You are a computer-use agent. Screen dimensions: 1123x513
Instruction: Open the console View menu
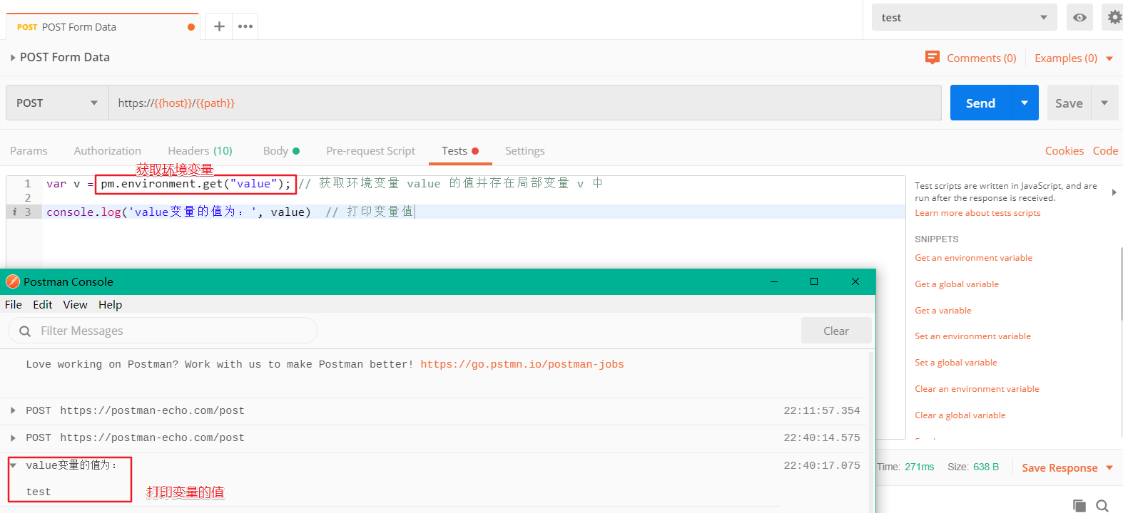75,304
